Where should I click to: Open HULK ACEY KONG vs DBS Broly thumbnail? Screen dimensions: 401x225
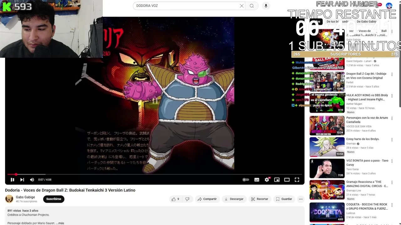[x=327, y=103]
